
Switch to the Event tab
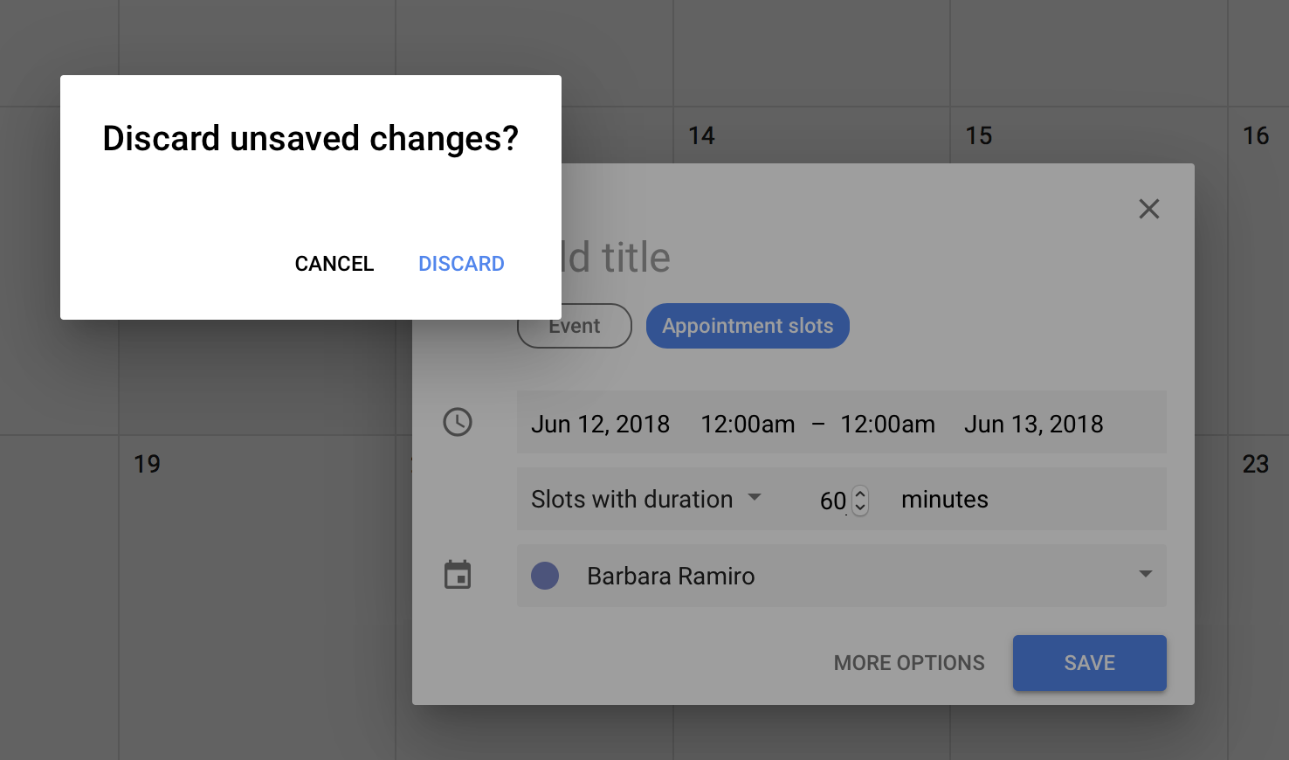coord(575,326)
